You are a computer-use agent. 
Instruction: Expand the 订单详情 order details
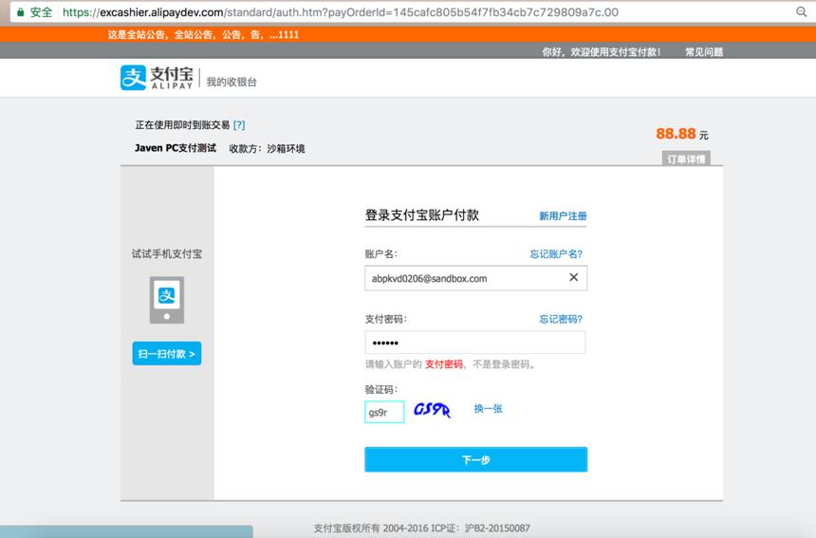(686, 158)
